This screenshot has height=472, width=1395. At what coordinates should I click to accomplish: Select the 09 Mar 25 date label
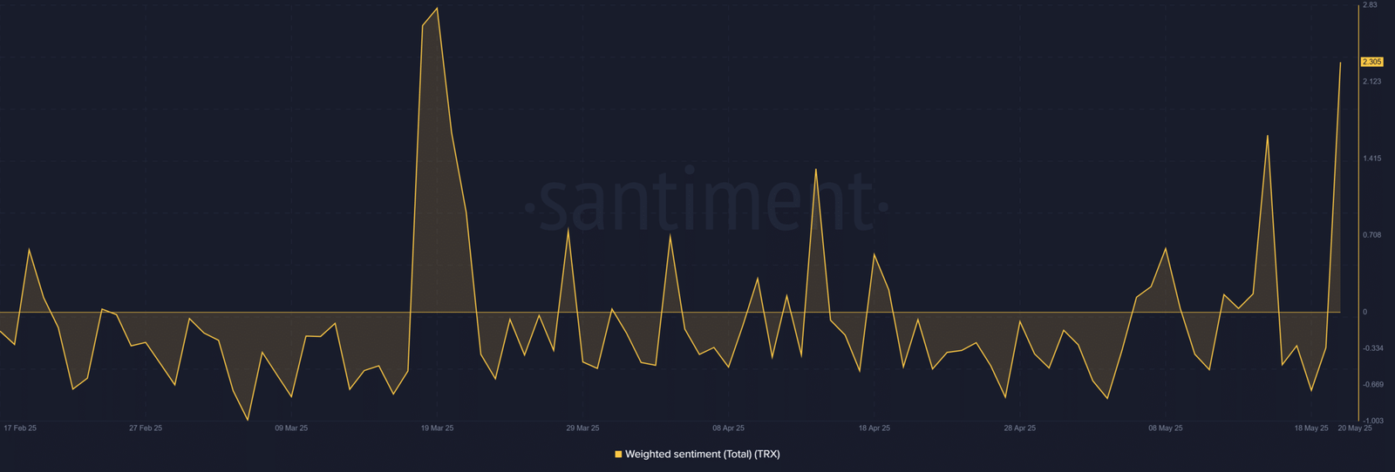(x=291, y=428)
